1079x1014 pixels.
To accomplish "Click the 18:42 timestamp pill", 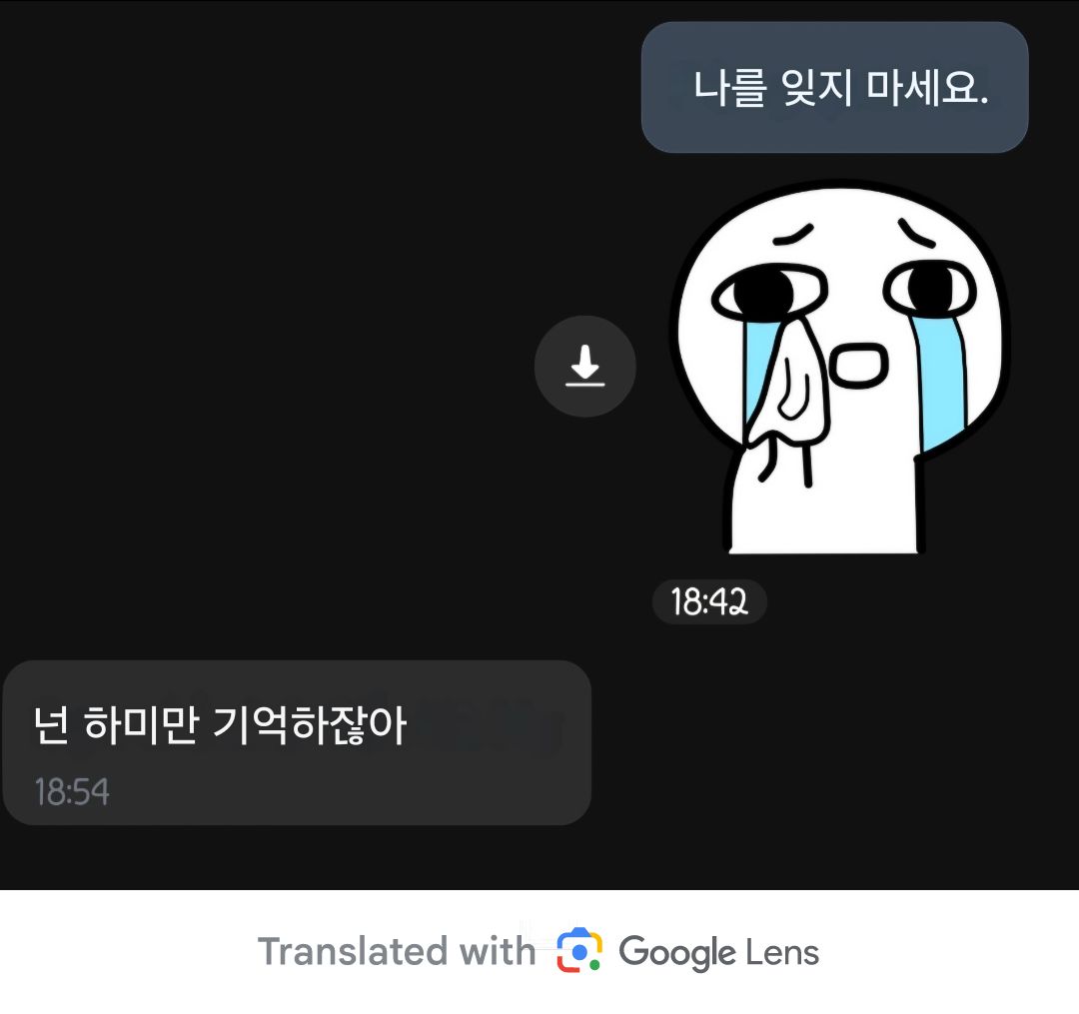I will 708,602.
